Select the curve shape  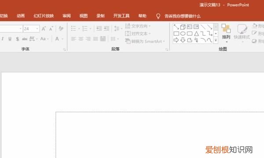[209, 40]
